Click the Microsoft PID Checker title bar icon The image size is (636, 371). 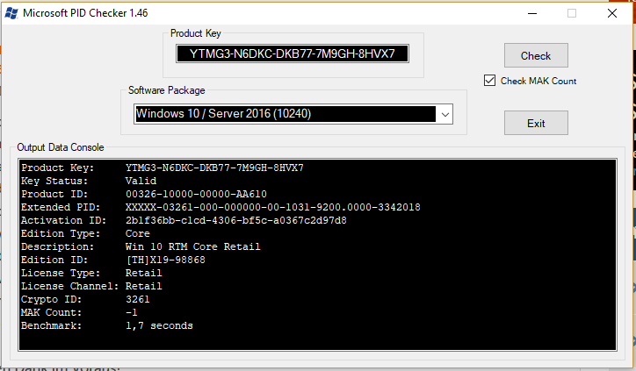coord(11,13)
